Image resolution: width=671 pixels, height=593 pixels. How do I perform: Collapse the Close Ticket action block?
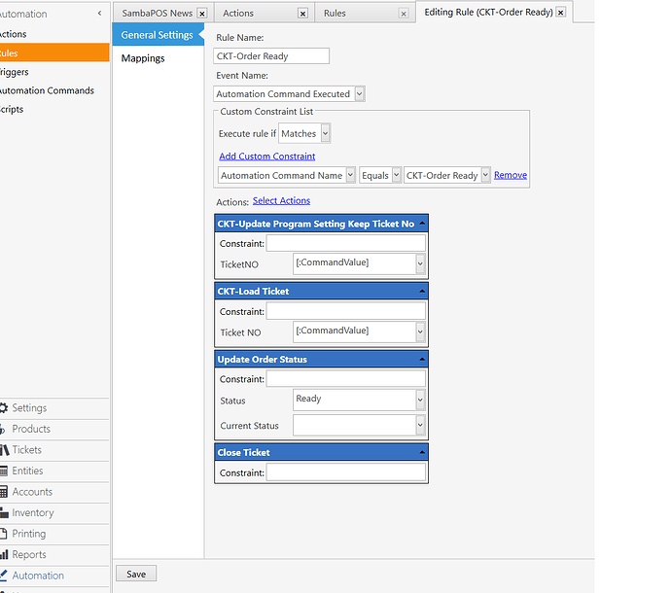pyautogui.click(x=421, y=453)
